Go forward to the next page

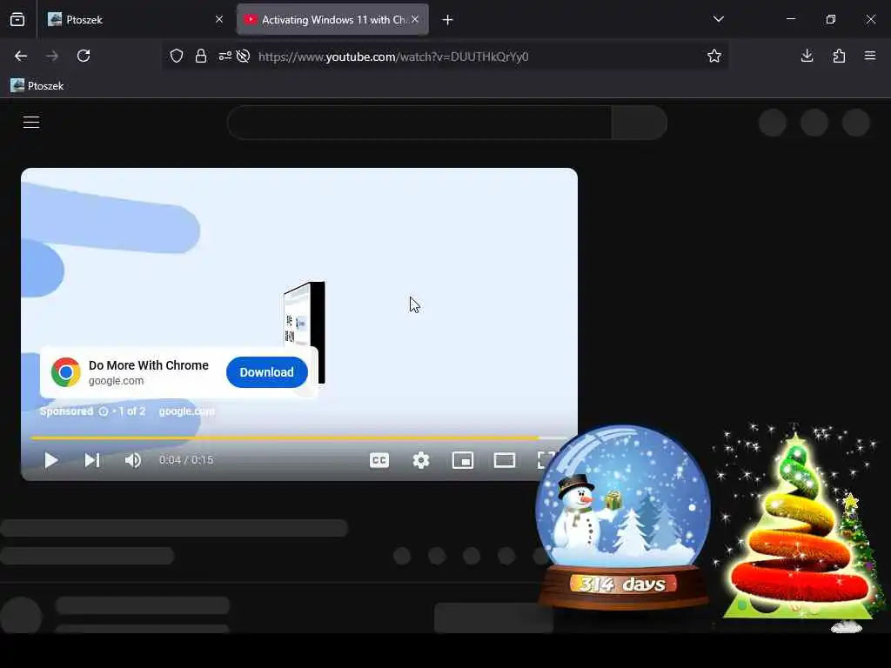point(52,56)
